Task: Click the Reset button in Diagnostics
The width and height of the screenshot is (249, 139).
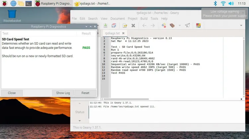Action: point(85,93)
